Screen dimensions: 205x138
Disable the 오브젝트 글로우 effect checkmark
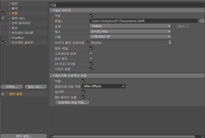(x=3, y=42)
